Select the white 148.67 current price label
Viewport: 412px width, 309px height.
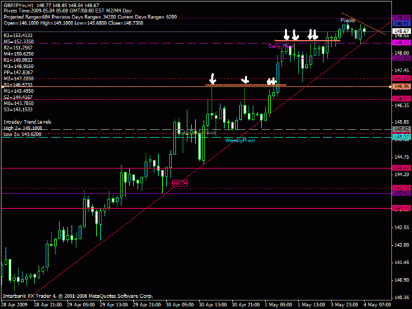point(401,31)
